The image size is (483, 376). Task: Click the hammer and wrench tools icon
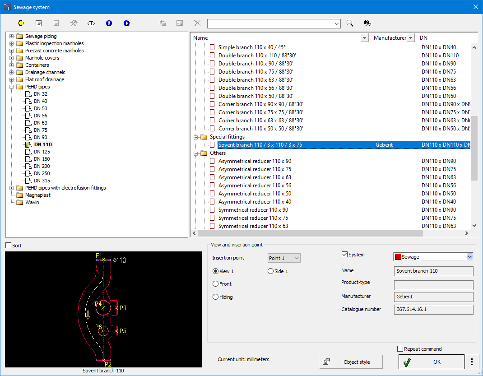coord(74,23)
